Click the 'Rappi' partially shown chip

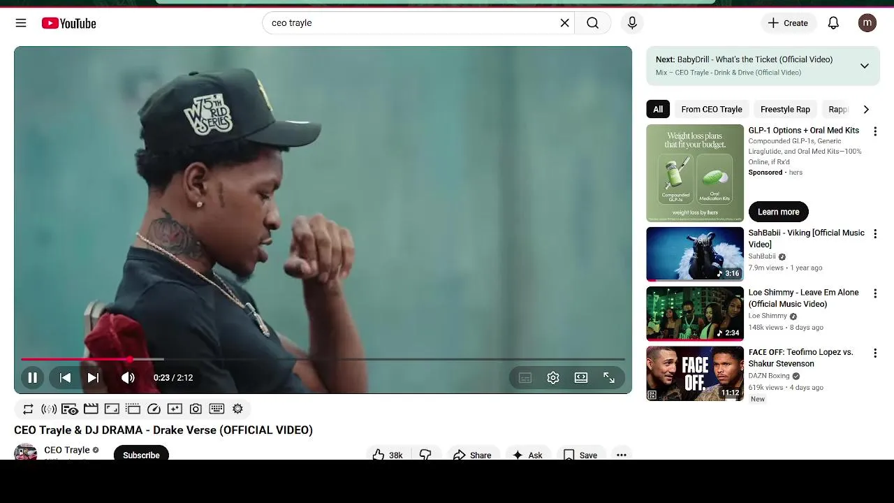[838, 109]
